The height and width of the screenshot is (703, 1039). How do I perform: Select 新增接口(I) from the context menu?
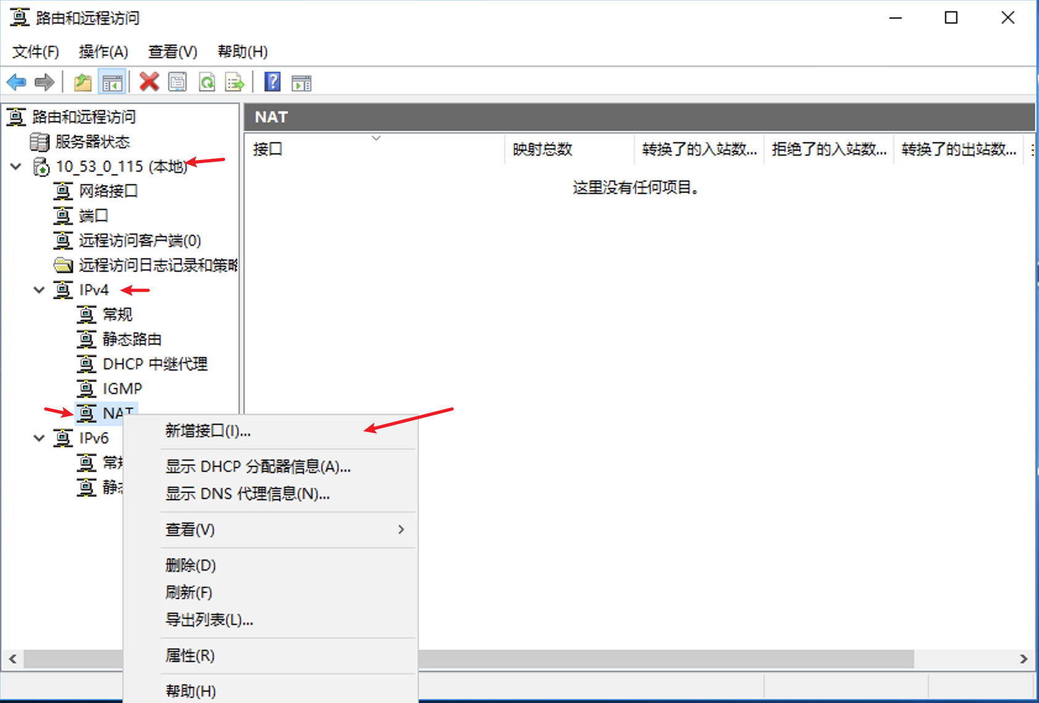point(207,431)
